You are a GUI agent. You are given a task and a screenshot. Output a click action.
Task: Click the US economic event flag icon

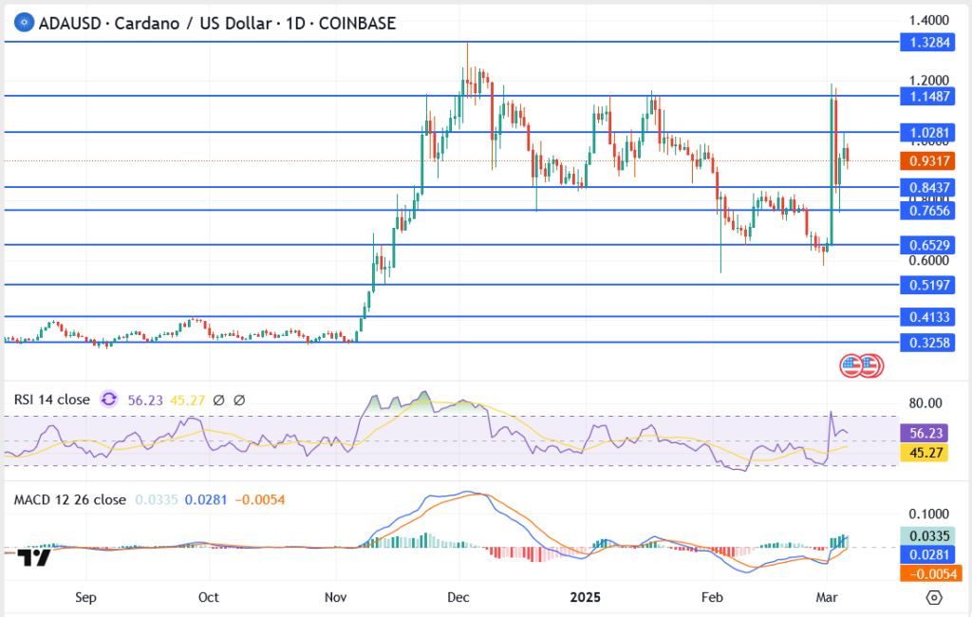click(x=851, y=365)
